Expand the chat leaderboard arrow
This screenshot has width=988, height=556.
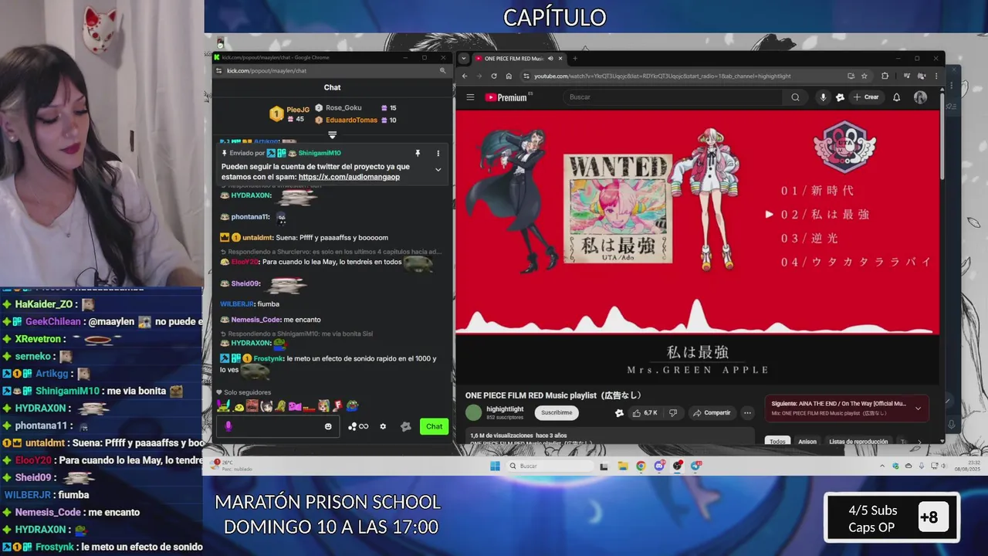coord(333,135)
